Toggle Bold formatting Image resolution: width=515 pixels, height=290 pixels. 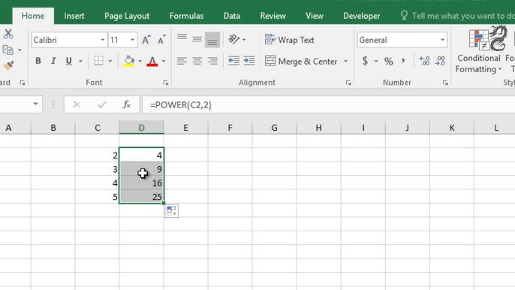[x=38, y=61]
